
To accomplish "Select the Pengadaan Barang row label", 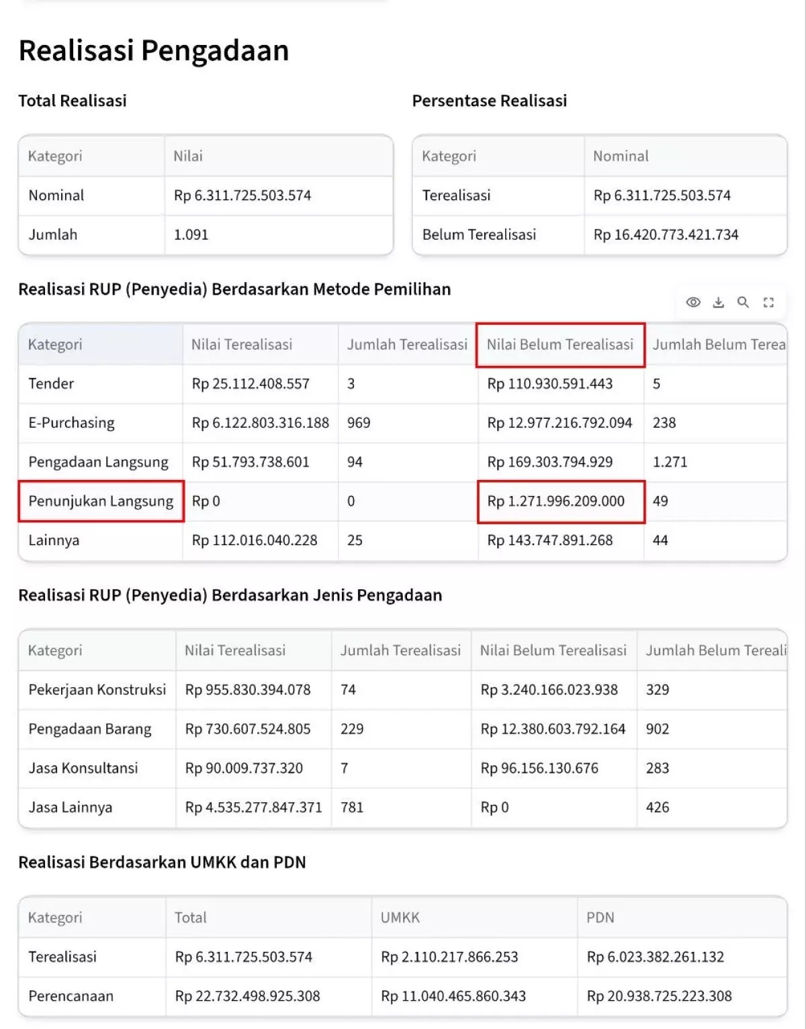I will tap(97, 729).
